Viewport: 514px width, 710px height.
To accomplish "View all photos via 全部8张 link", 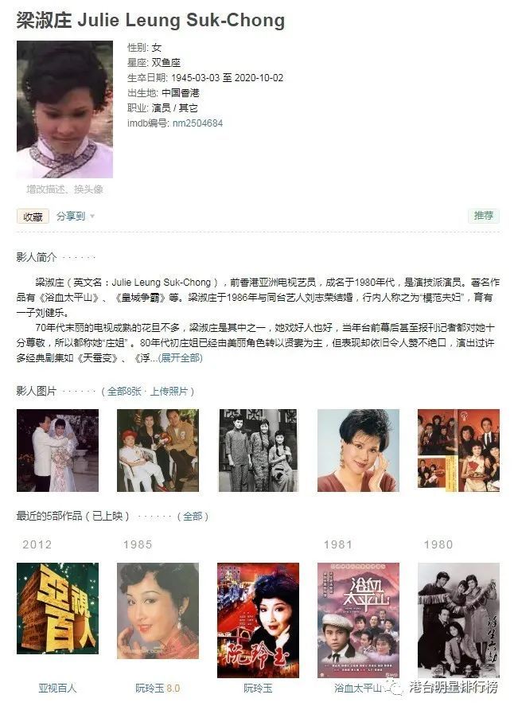I will (124, 392).
